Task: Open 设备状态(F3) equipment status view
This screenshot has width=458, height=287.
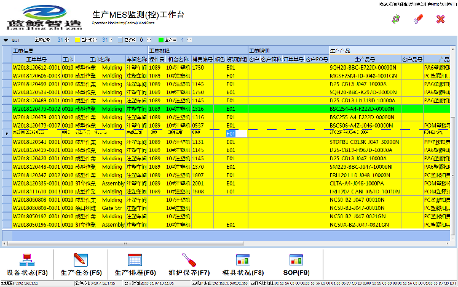Action: (x=27, y=265)
